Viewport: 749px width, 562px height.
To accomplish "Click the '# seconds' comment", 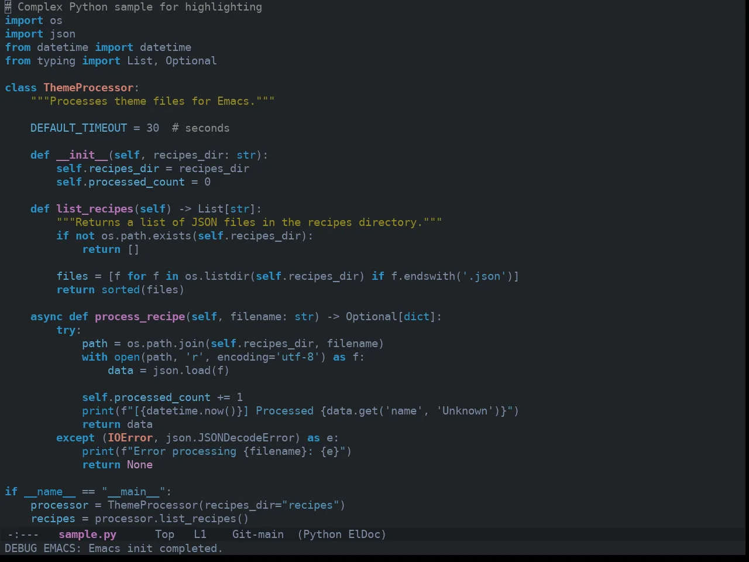I will pos(201,128).
